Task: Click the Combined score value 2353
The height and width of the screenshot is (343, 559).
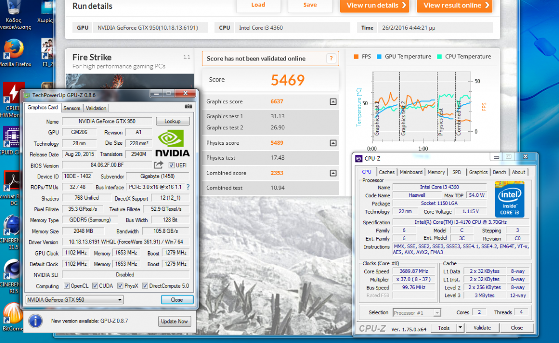Action: click(x=277, y=173)
